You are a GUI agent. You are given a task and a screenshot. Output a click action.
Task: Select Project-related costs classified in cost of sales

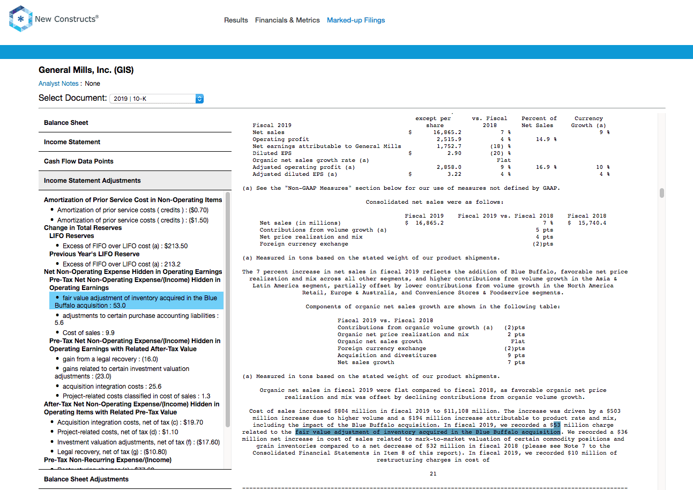pos(136,396)
